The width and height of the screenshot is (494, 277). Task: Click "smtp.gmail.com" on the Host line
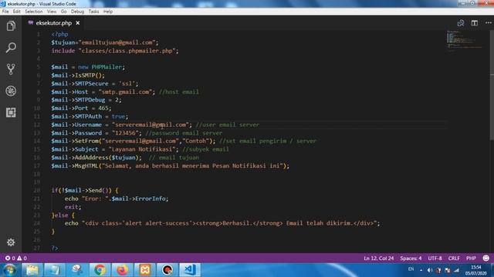tap(125, 92)
